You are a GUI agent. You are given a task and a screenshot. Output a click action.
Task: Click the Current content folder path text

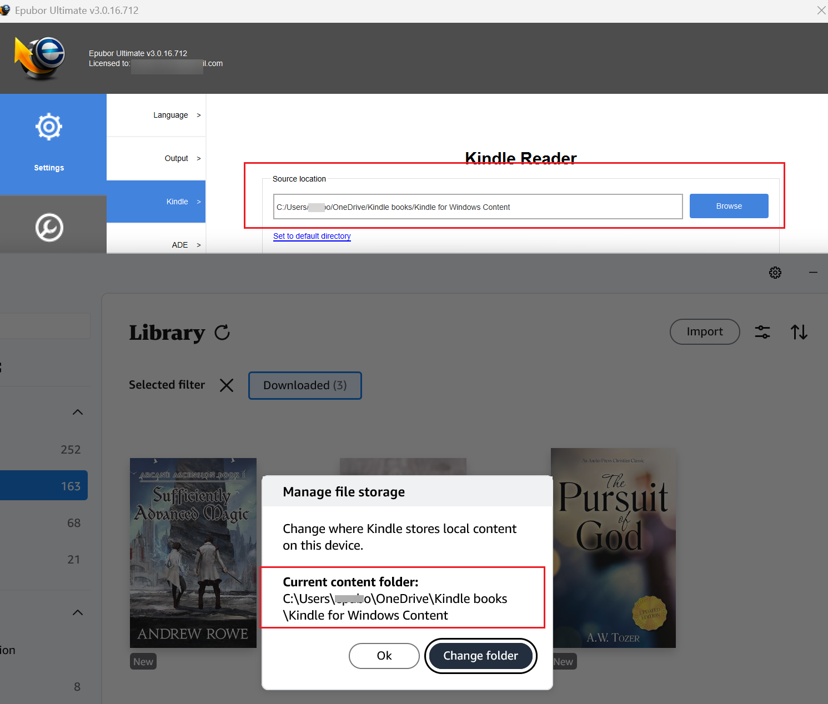(x=395, y=607)
